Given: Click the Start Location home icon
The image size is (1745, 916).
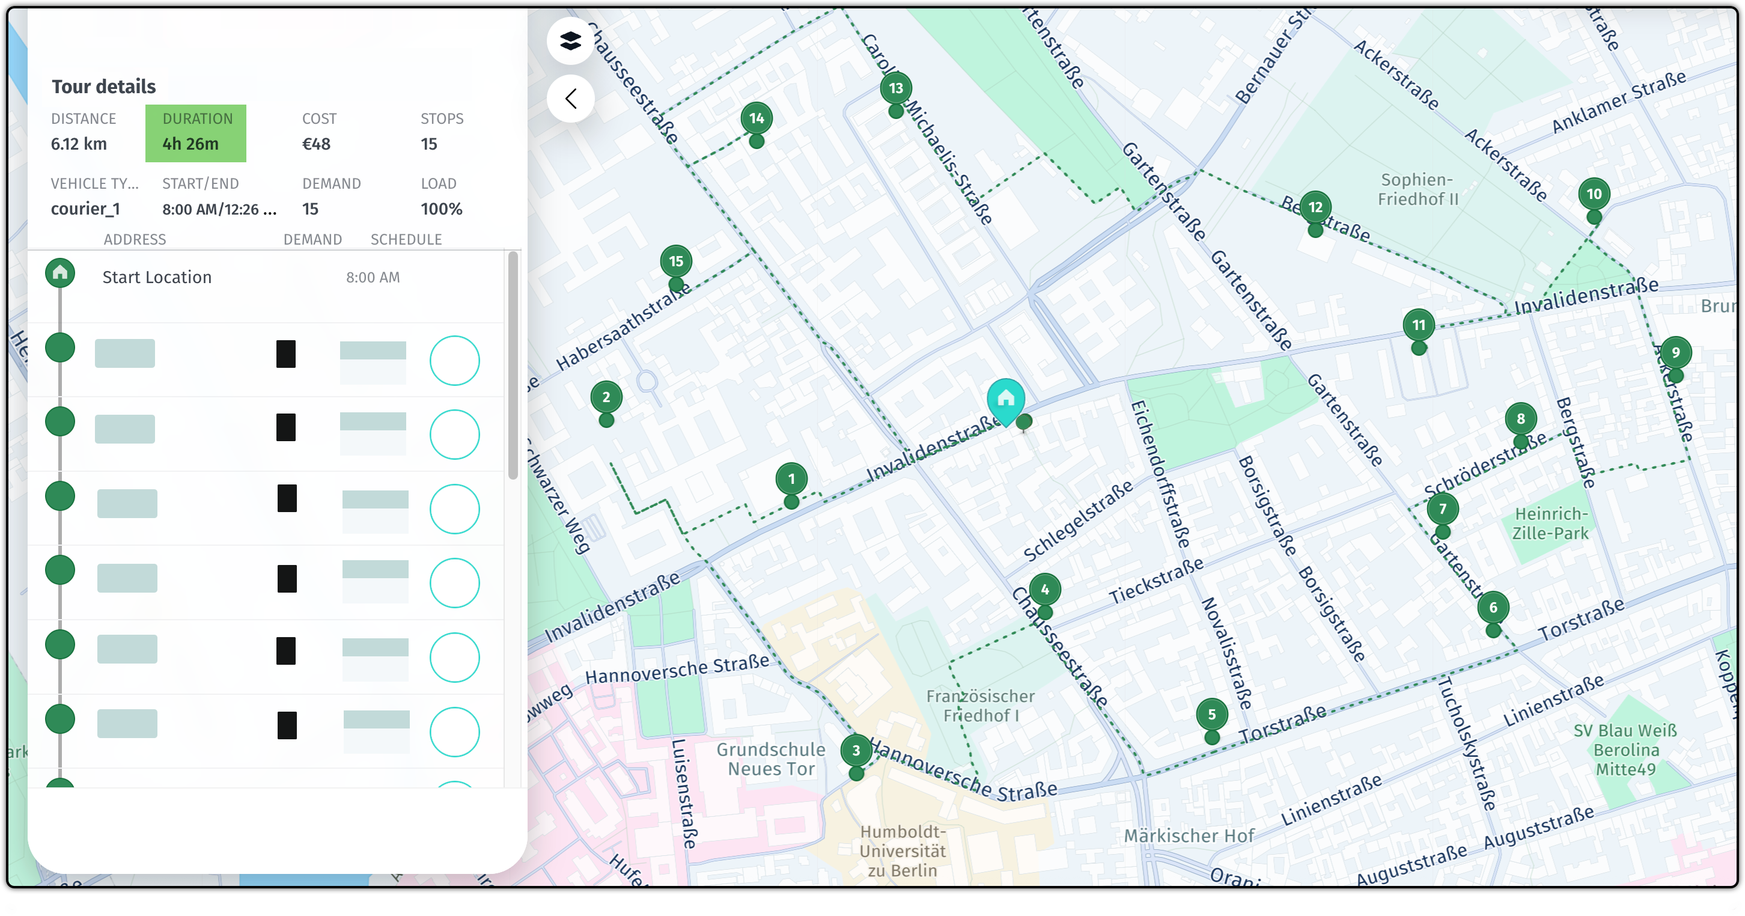Looking at the screenshot, I should point(59,273).
